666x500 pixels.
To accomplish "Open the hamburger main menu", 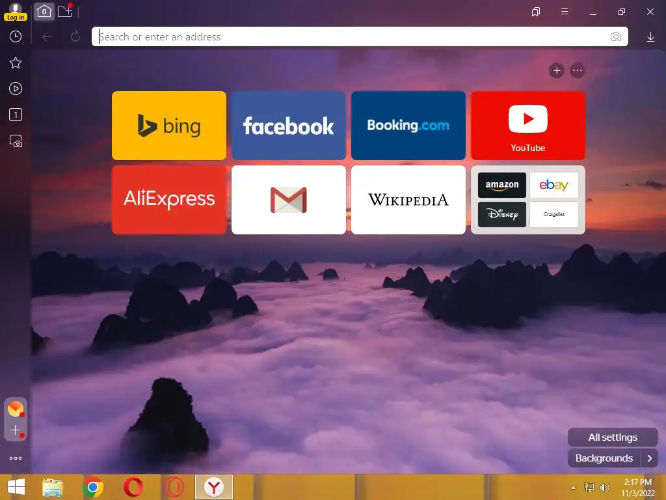I will [x=564, y=12].
